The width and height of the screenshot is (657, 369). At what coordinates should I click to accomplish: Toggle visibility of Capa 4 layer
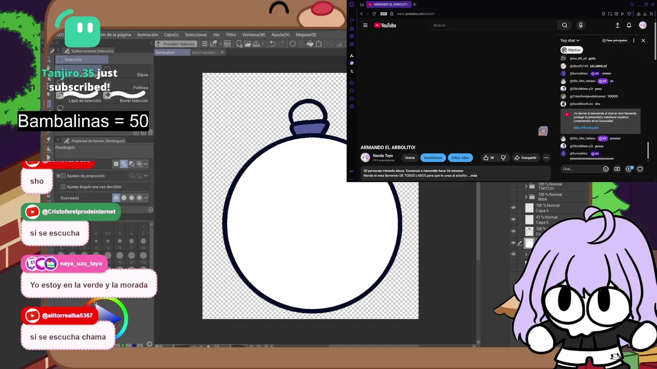(x=513, y=208)
